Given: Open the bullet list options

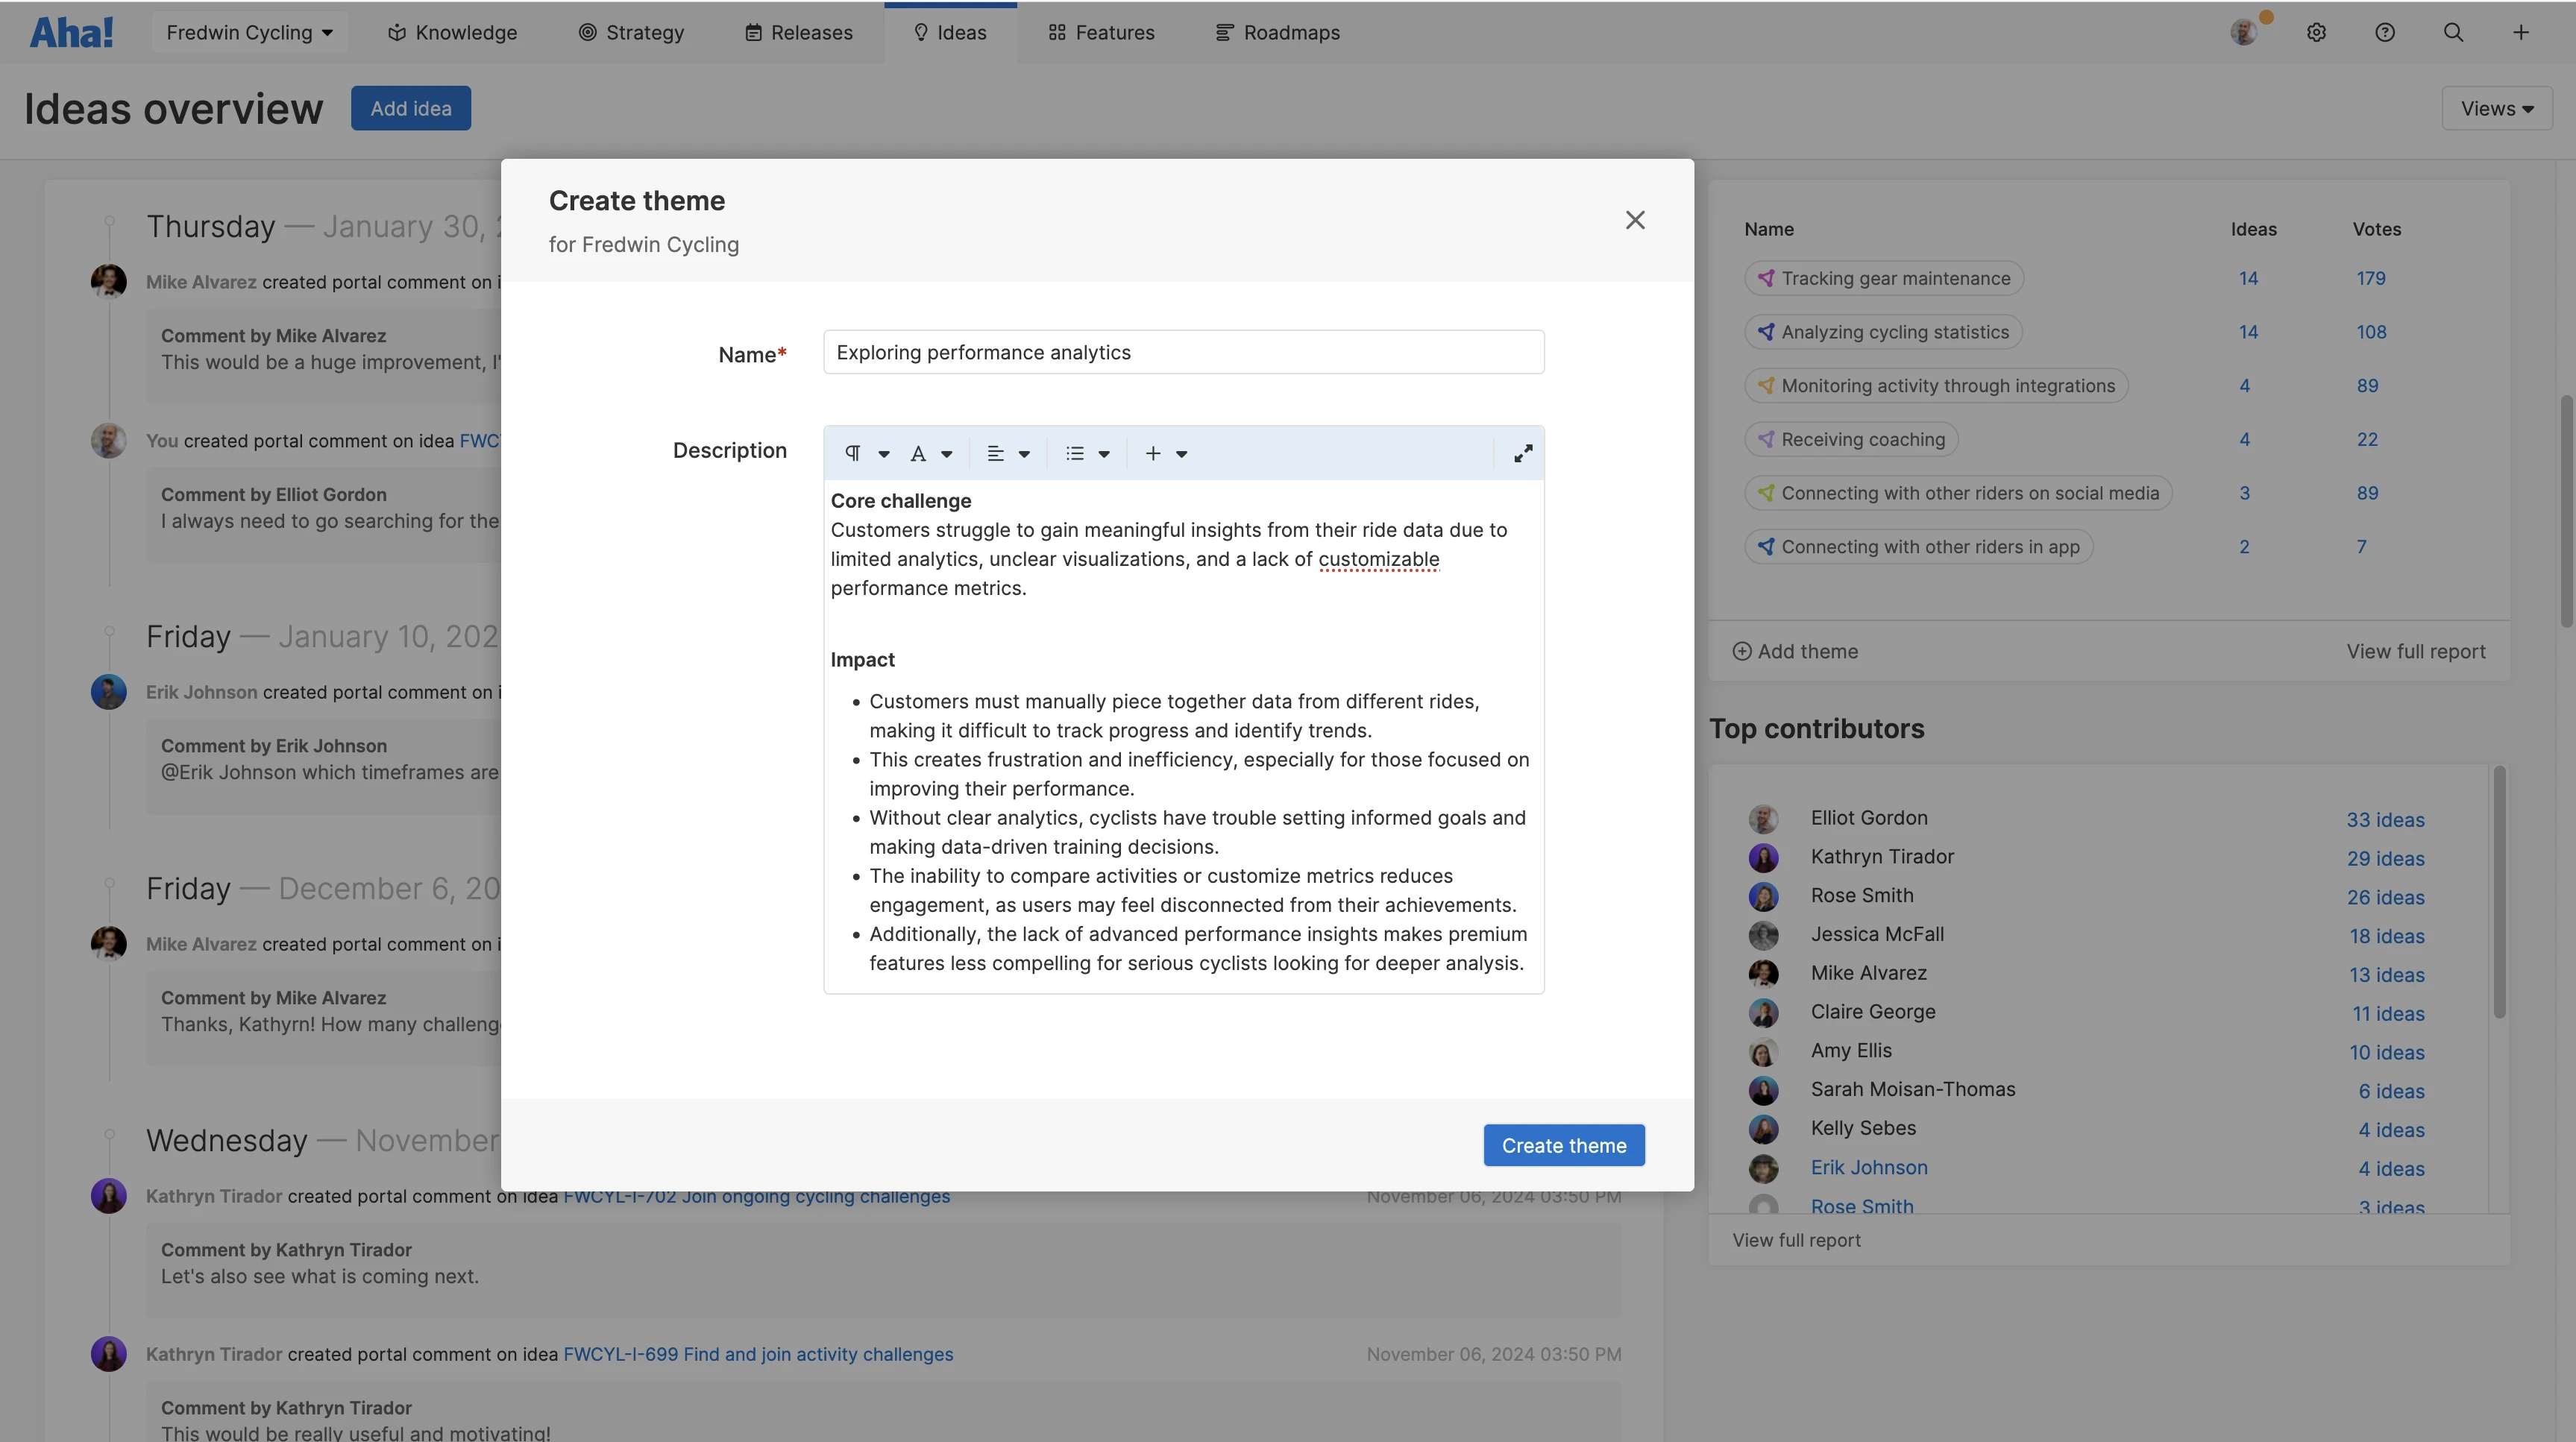Looking at the screenshot, I should coord(1087,454).
